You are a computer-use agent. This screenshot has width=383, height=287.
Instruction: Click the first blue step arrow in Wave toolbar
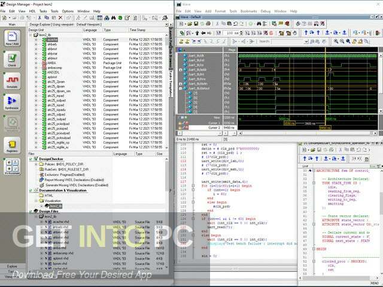[x=306, y=32]
